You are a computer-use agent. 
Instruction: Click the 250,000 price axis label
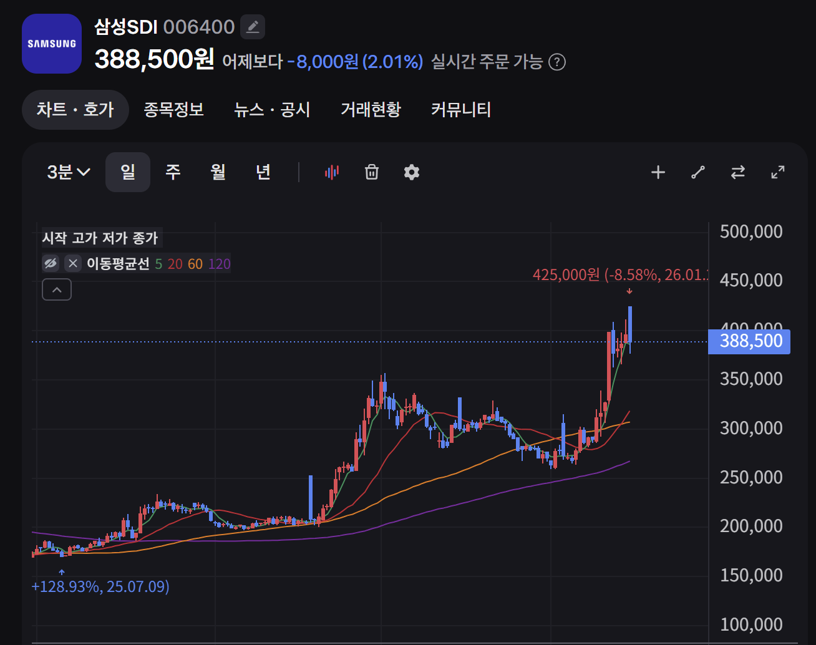pyautogui.click(x=751, y=477)
